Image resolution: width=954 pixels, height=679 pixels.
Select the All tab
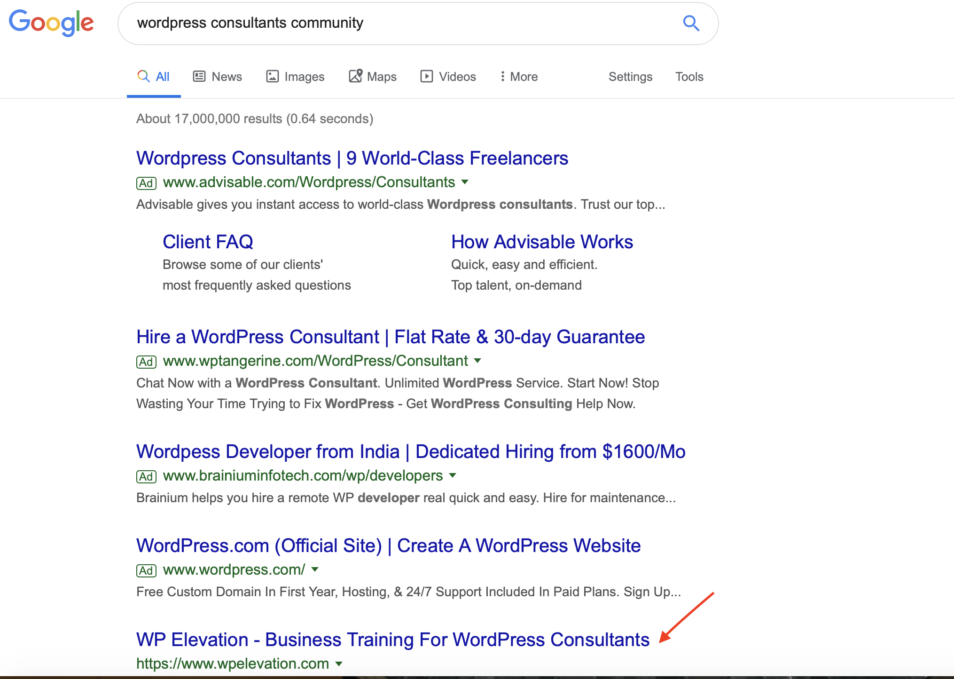(154, 77)
